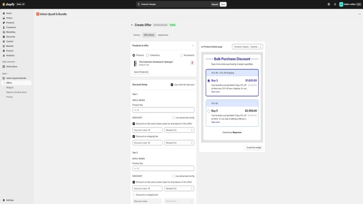This screenshot has height=204, width=363.
Task: Click See more under Buy 5
Action: (215, 122)
